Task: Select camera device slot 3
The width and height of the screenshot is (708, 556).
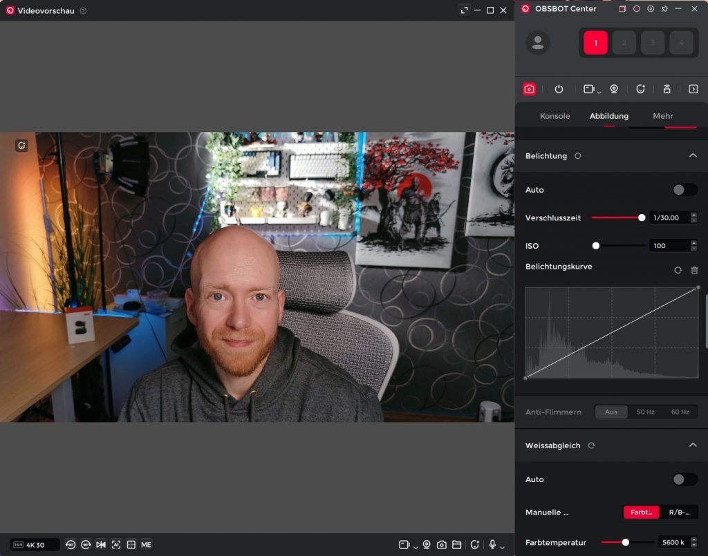Action: point(653,43)
